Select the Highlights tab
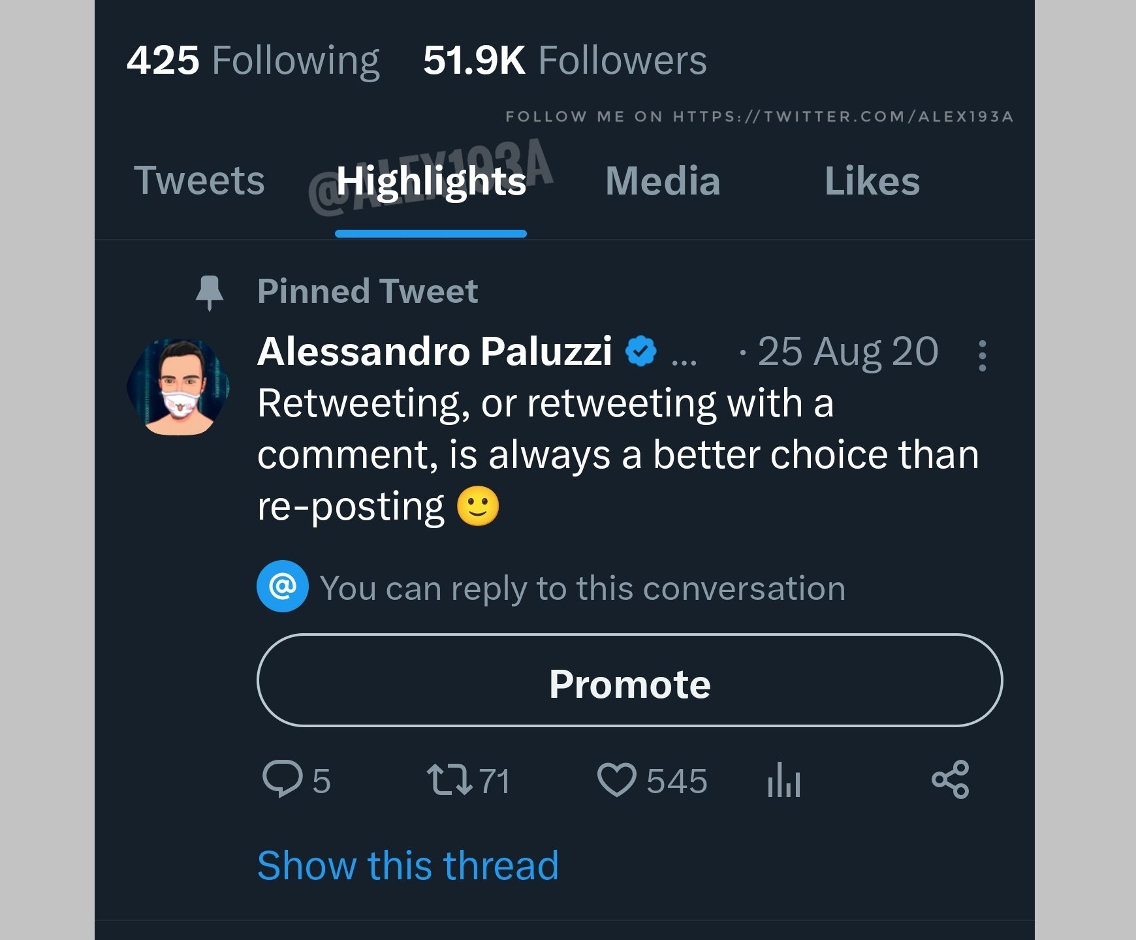Screen dimensions: 1136x940 click(431, 181)
